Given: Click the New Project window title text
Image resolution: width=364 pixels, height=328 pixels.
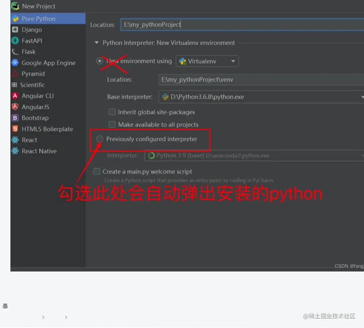Looking at the screenshot, I should [39, 6].
